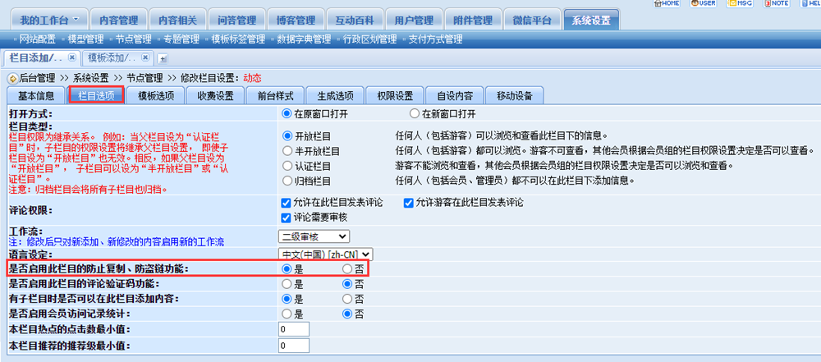Choose 半开放栏目 column type
This screenshot has width=821, height=362.
click(287, 151)
